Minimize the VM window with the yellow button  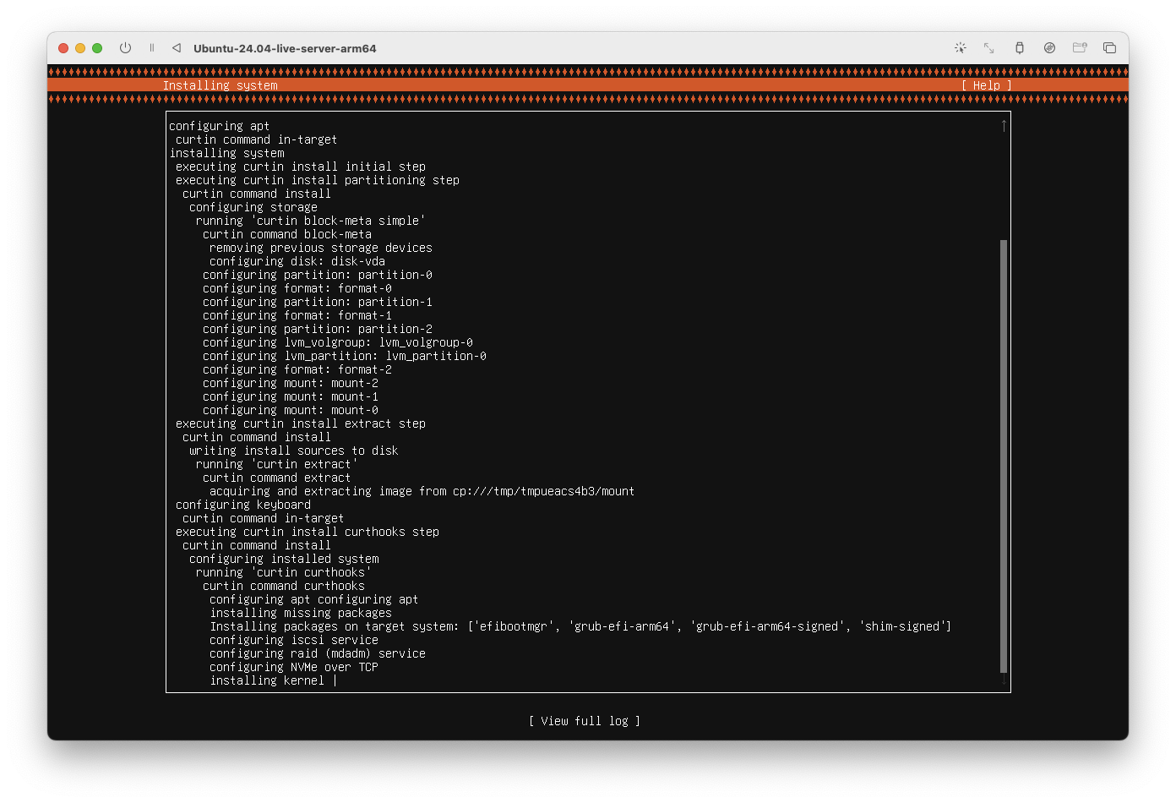(x=80, y=48)
